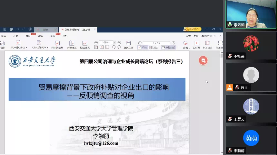Expand the background options dropdown
277x155 pixels.
coord(188,48)
